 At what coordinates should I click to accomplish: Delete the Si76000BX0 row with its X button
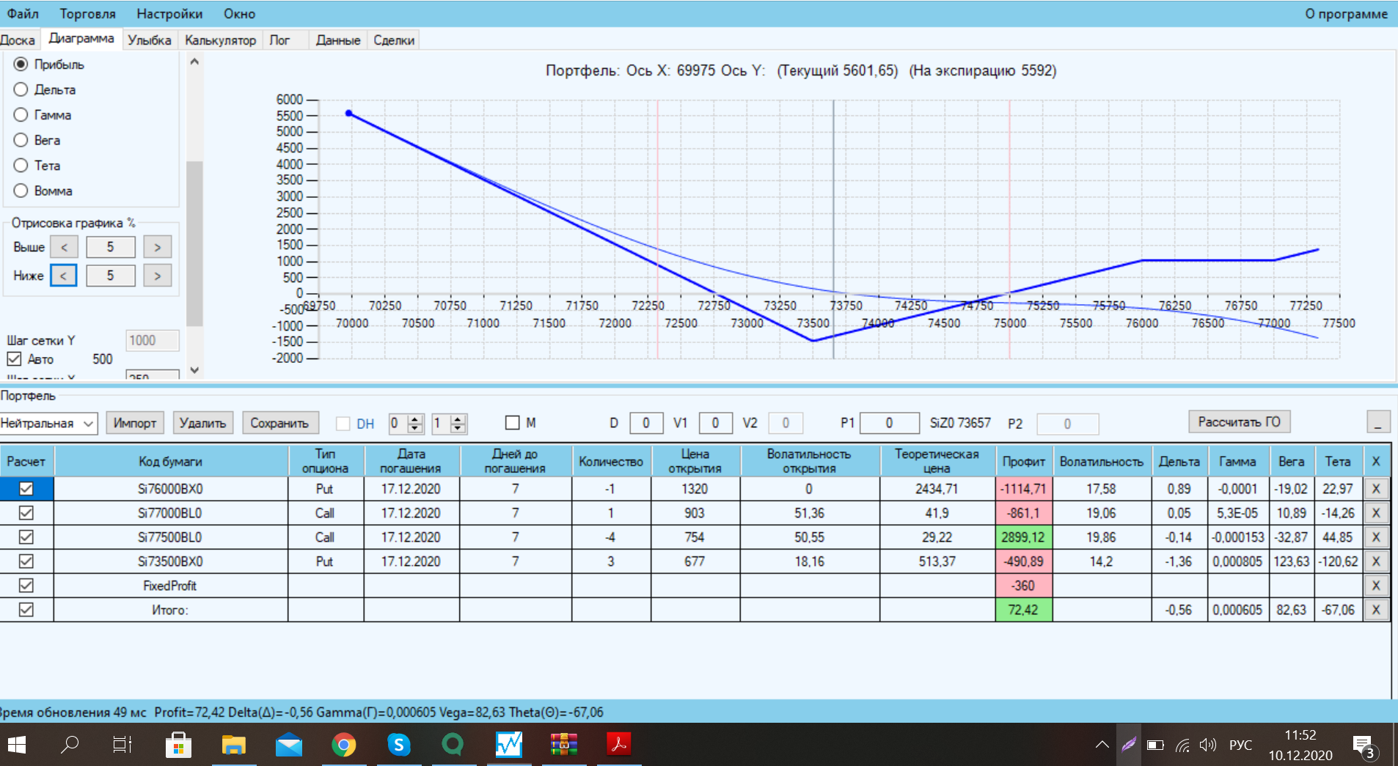1376,489
